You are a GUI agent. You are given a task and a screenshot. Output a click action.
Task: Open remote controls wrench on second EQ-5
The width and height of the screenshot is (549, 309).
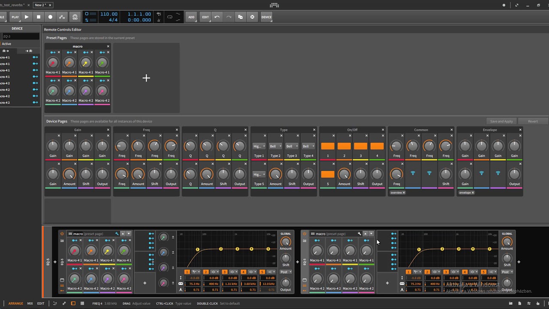359,234
